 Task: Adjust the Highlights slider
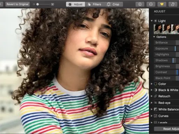pos(166,54)
